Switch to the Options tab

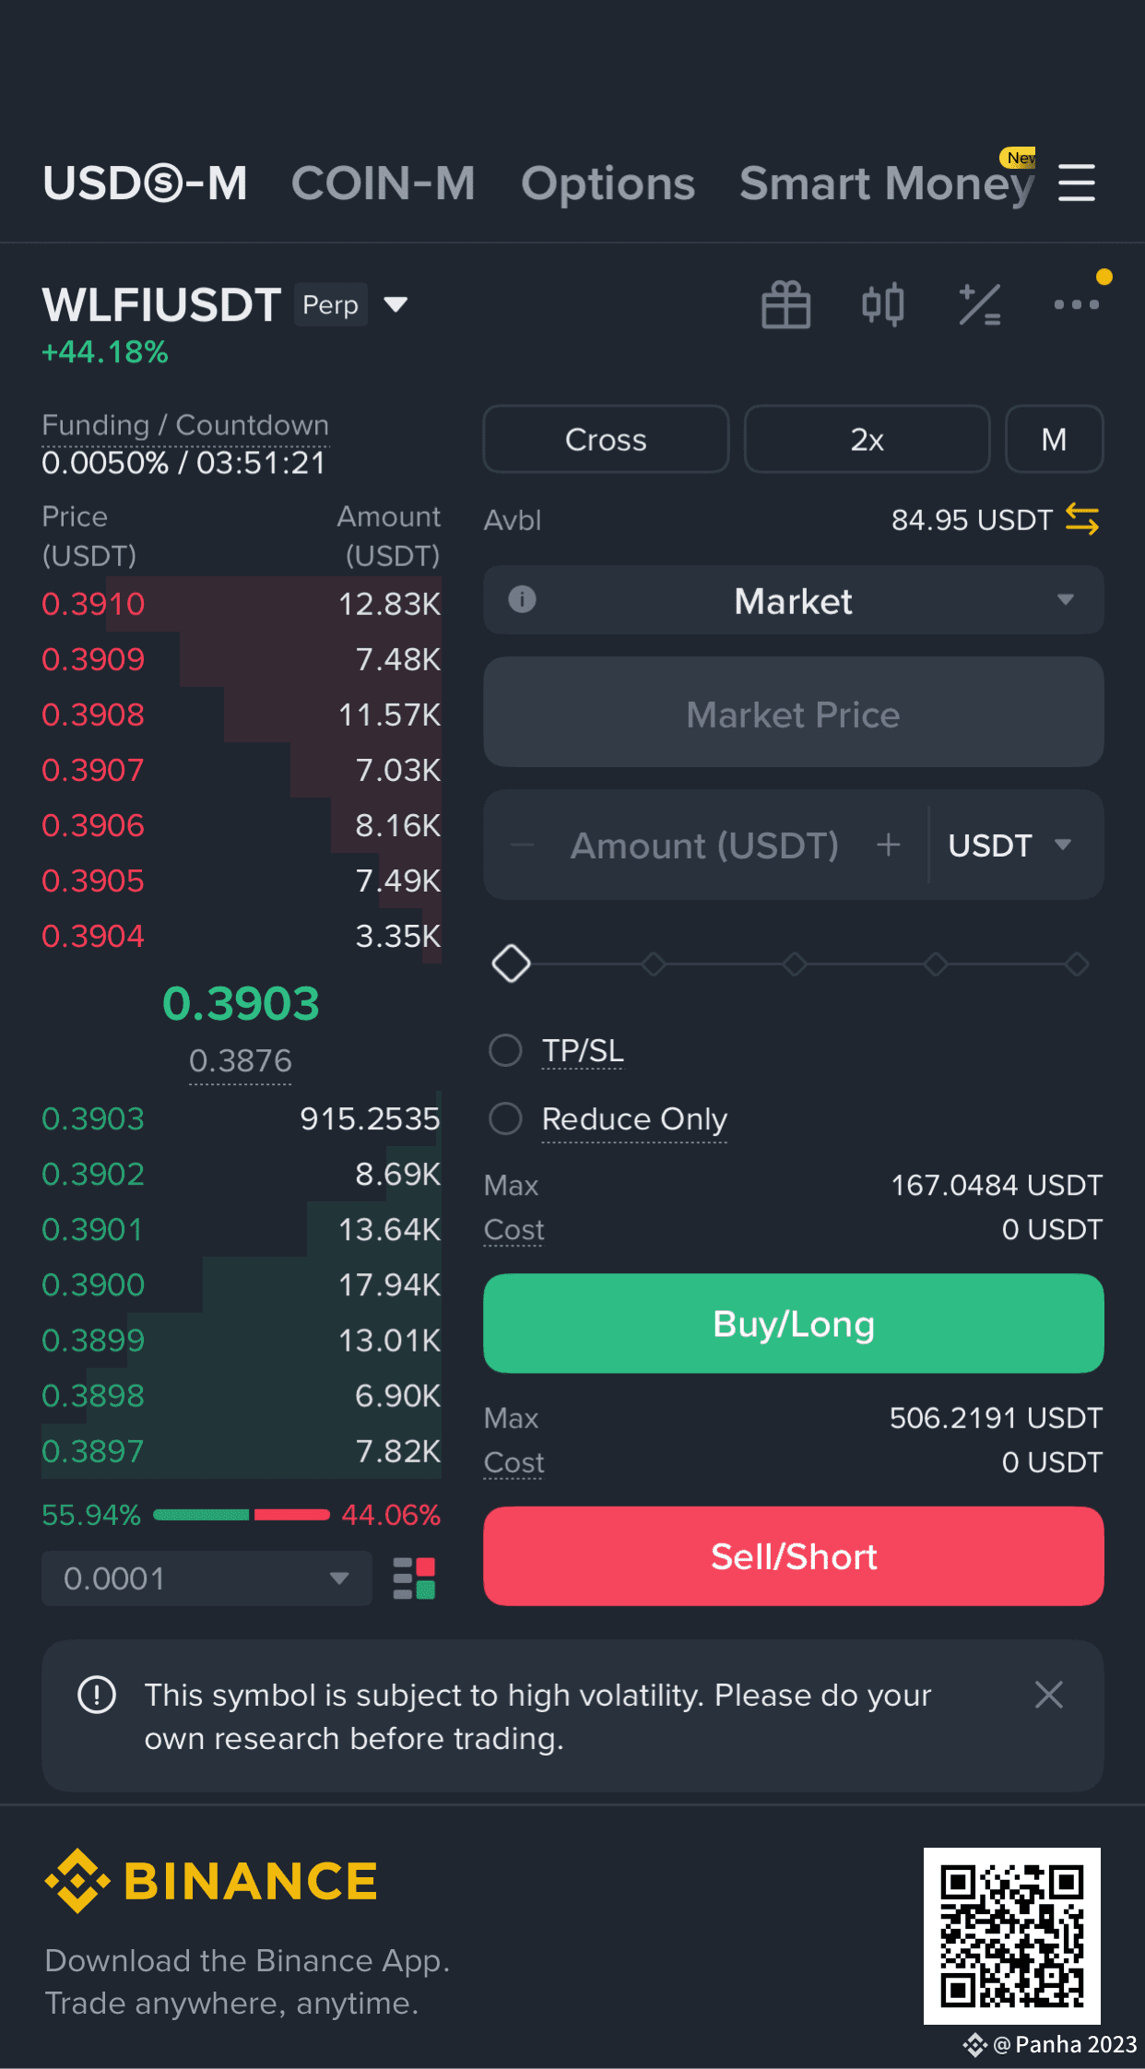tap(608, 183)
